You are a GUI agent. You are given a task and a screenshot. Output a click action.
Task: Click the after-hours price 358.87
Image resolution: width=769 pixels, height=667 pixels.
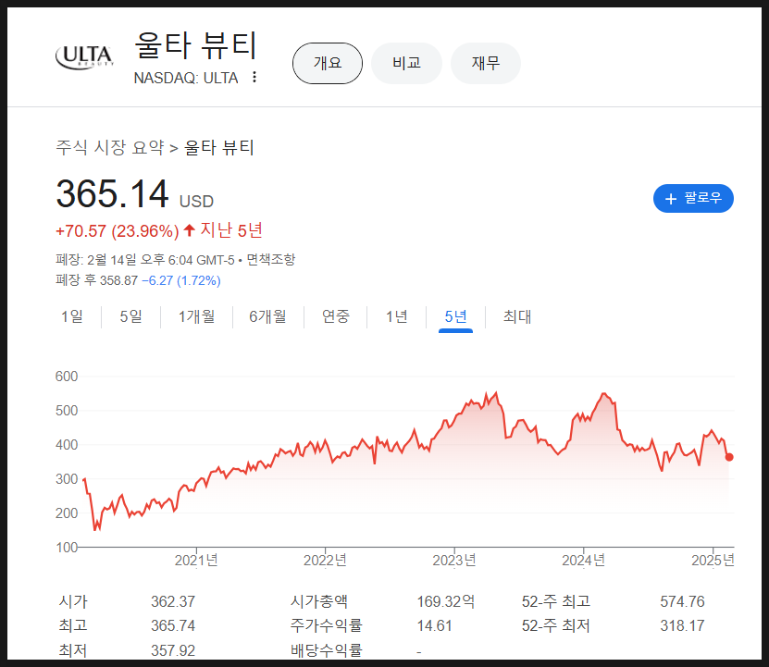[118, 280]
